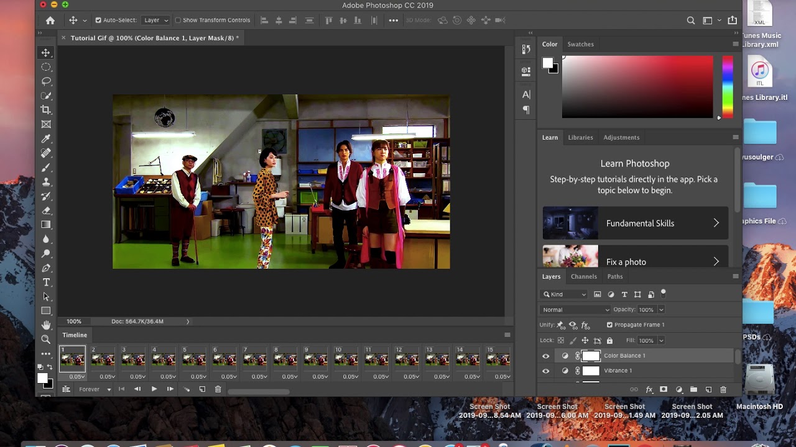Duplicate the selected frame in the Timeline
The width and height of the screenshot is (796, 447).
coord(202,389)
